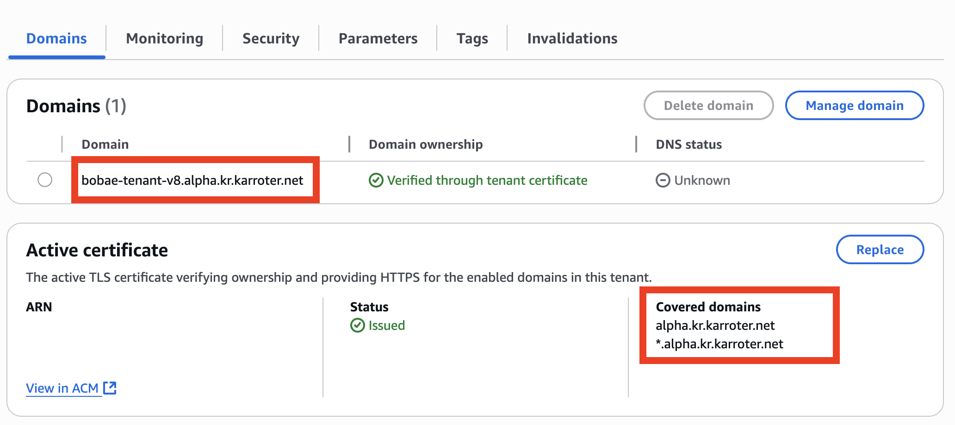Go to the Tags tab
The image size is (955, 425).
pyautogui.click(x=472, y=38)
